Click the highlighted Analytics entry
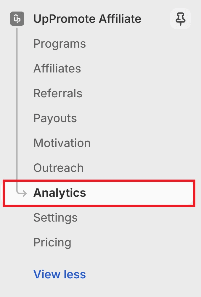The width and height of the screenshot is (201, 297). pyautogui.click(x=99, y=193)
